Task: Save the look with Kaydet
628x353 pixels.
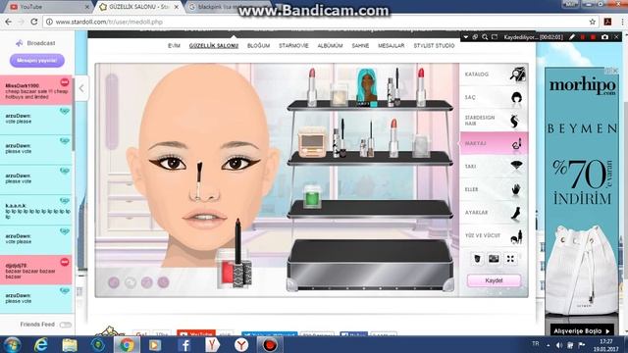Action: (494, 280)
